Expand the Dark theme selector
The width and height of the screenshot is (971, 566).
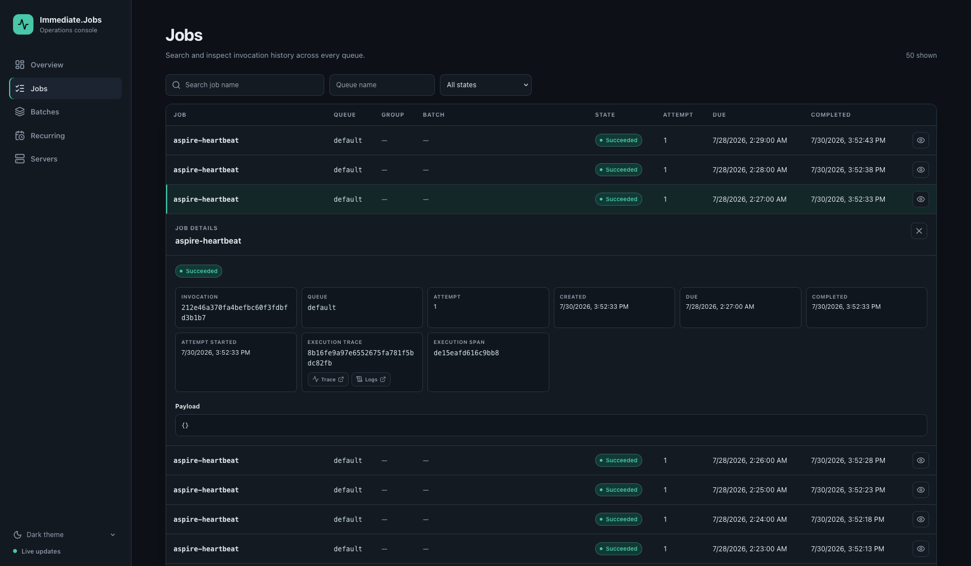coord(65,534)
